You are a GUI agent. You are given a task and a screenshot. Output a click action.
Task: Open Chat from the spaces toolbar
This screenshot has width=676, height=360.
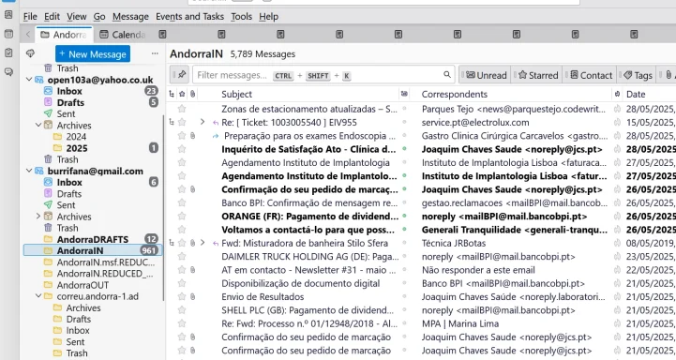[8, 71]
